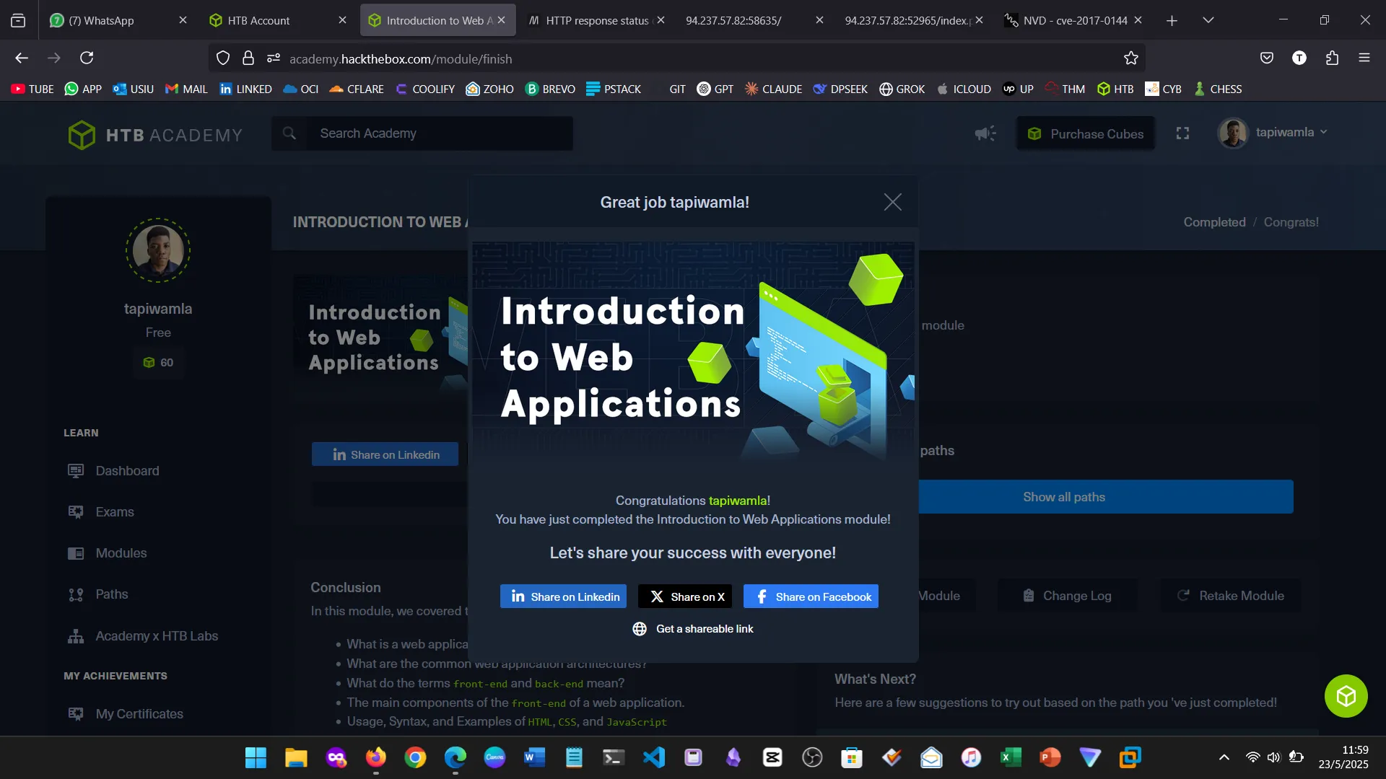The width and height of the screenshot is (1386, 779).
Task: Reload the current browser page
Action: click(x=87, y=58)
